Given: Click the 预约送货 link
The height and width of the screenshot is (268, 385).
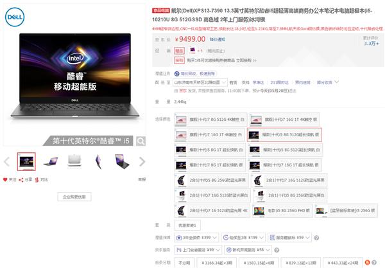Looking at the screenshot, I should coord(302,83).
